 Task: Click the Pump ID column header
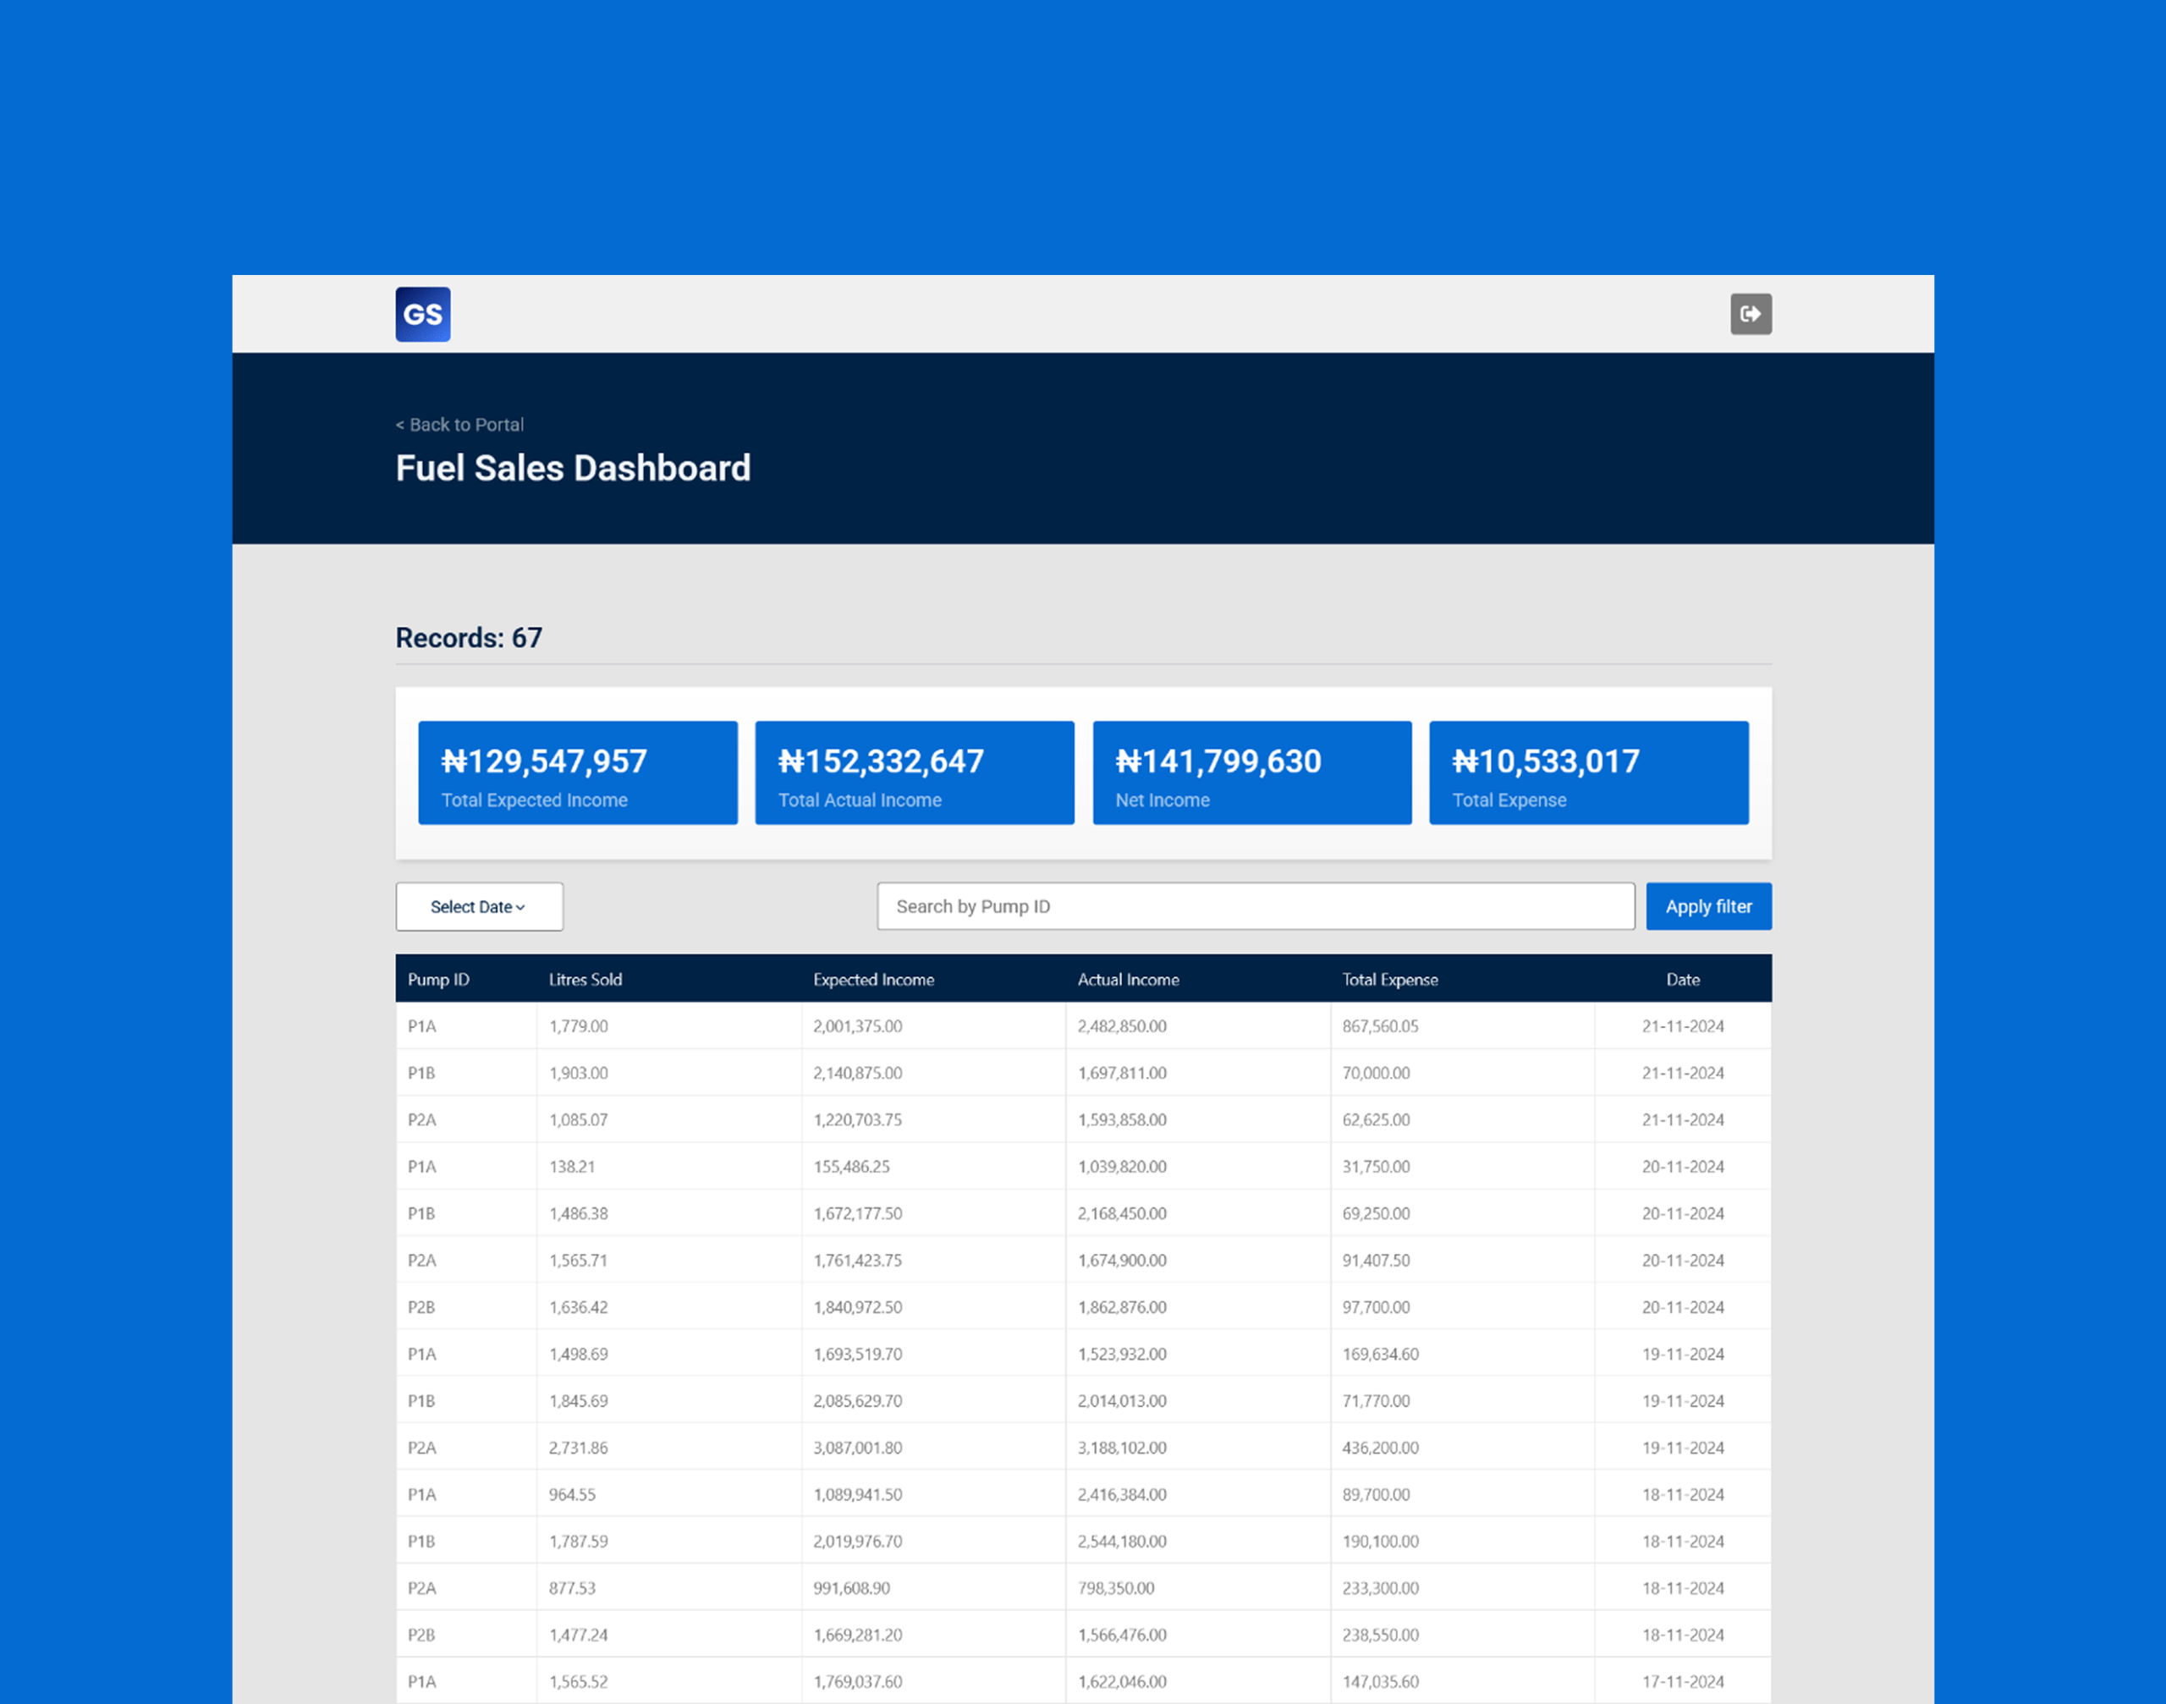click(x=438, y=980)
